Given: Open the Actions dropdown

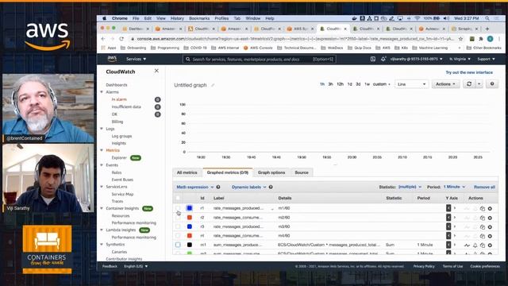Looking at the screenshot, I should click(x=445, y=84).
